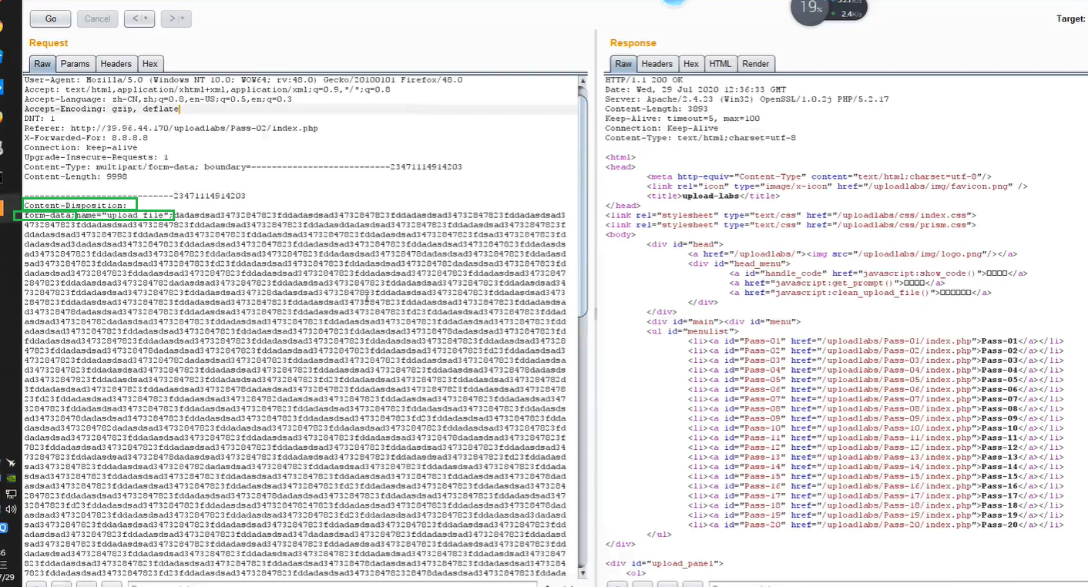Click the orange Response heading
This screenshot has width=1088, height=587.
point(633,43)
